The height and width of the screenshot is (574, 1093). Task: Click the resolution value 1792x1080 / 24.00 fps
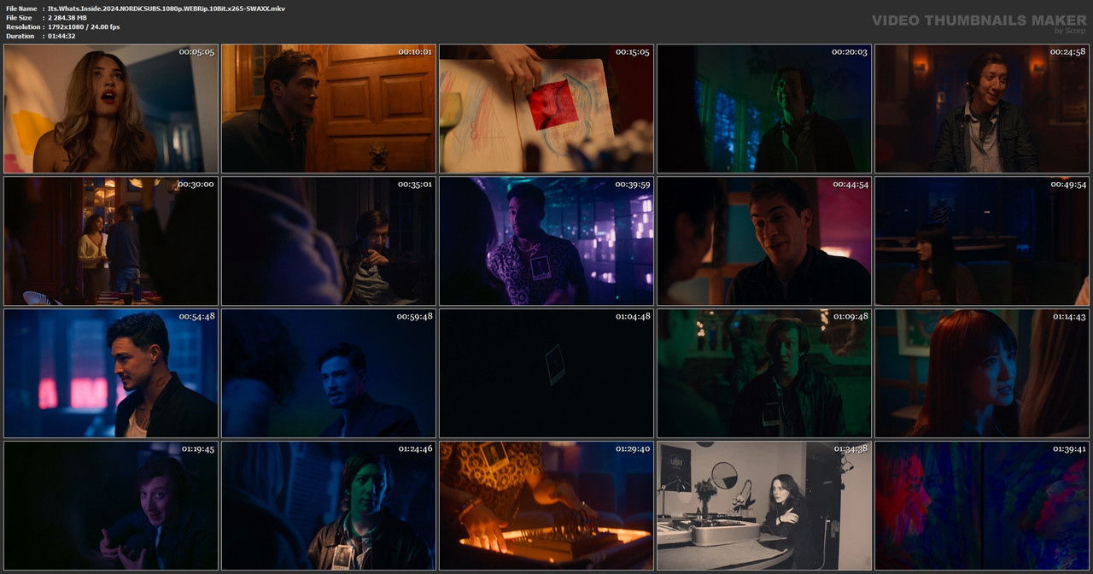(x=84, y=27)
